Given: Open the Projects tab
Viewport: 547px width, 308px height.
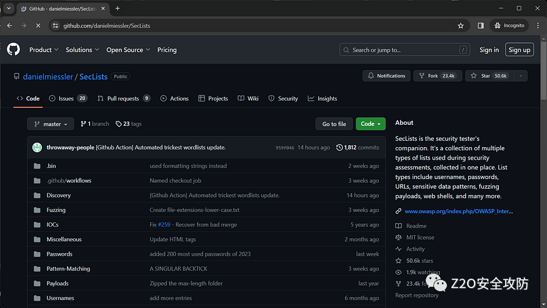Looking at the screenshot, I should coord(213,99).
